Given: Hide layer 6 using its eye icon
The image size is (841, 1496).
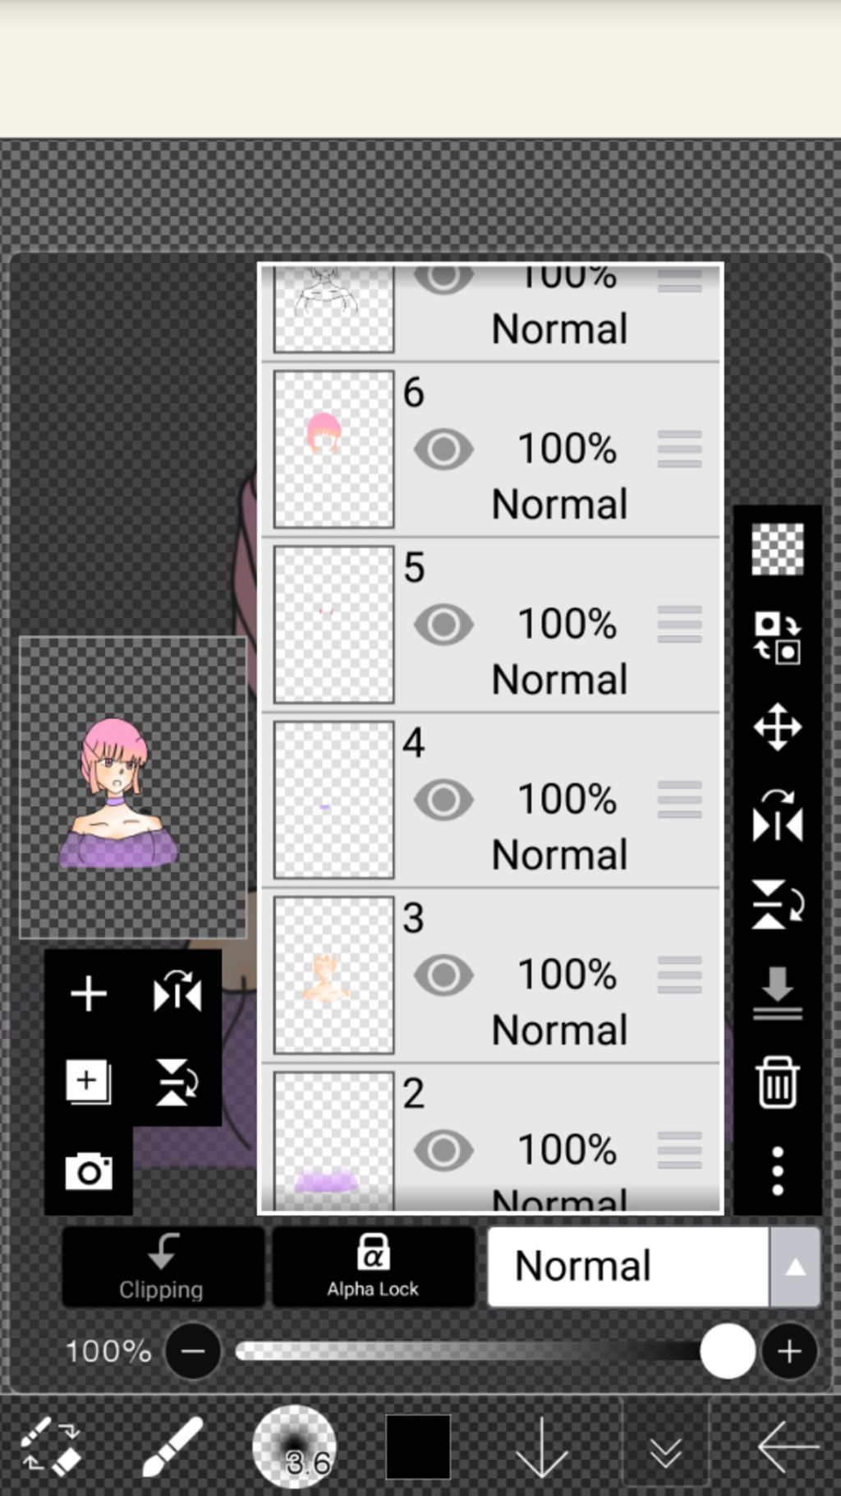Looking at the screenshot, I should [443, 449].
